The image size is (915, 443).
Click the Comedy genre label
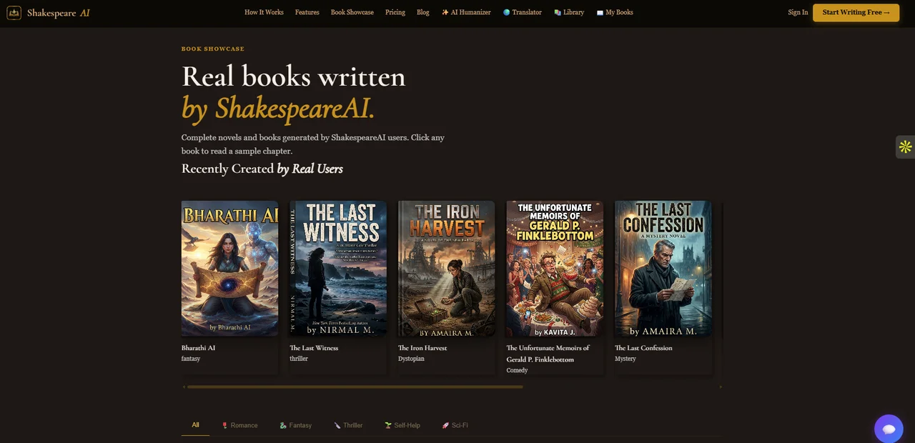517,370
